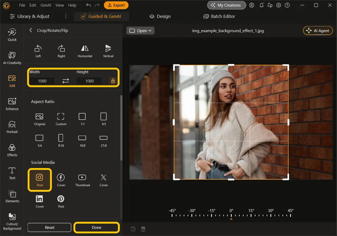Choose the 16:9 aspect ratio
This screenshot has height=236, width=337.
tap(82, 141)
